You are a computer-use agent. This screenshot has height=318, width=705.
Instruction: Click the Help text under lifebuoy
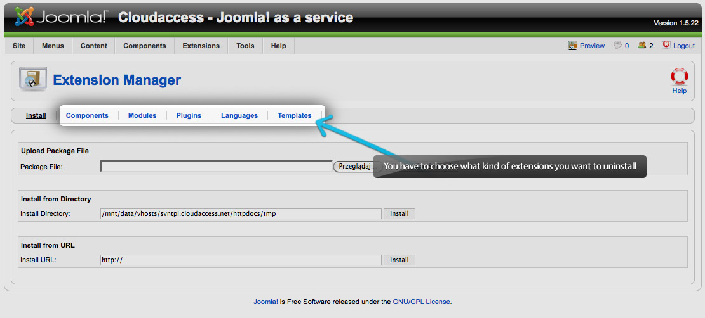pyautogui.click(x=680, y=91)
